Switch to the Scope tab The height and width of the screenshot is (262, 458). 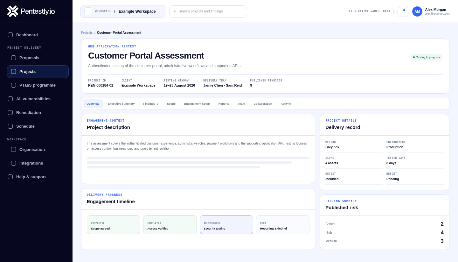(171, 104)
